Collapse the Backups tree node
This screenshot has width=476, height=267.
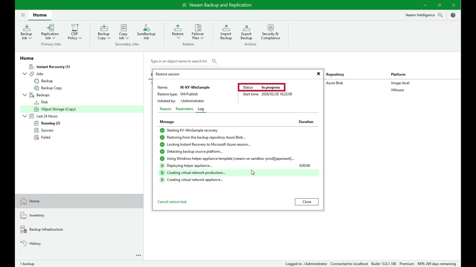pyautogui.click(x=25, y=95)
